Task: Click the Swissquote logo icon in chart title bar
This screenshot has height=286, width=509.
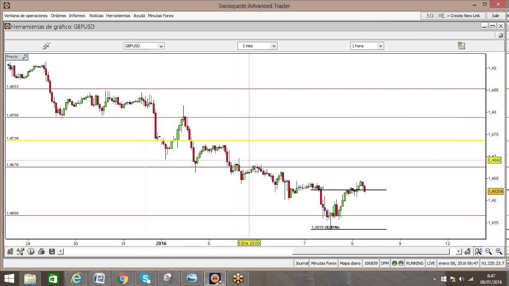Action: 7,26
